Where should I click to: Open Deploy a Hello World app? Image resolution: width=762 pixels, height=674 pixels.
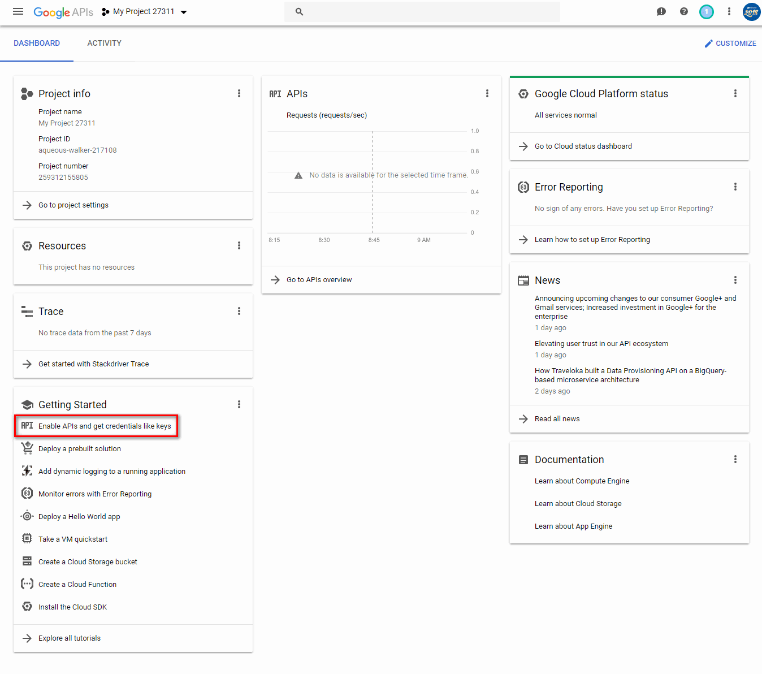tap(79, 517)
